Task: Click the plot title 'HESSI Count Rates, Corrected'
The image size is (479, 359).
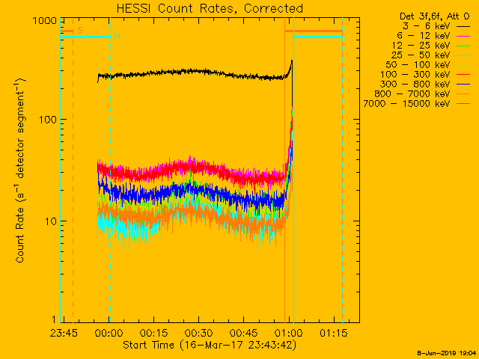Action: pyautogui.click(x=210, y=8)
